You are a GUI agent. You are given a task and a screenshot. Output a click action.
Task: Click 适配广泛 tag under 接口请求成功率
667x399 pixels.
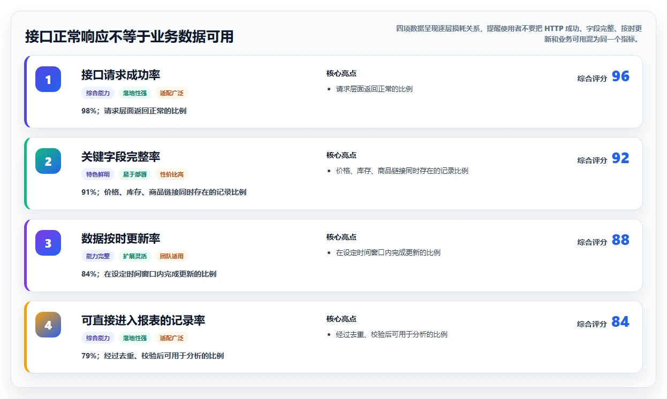[x=172, y=93]
